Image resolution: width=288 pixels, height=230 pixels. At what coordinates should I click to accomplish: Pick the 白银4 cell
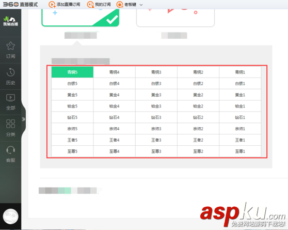coord(114,84)
